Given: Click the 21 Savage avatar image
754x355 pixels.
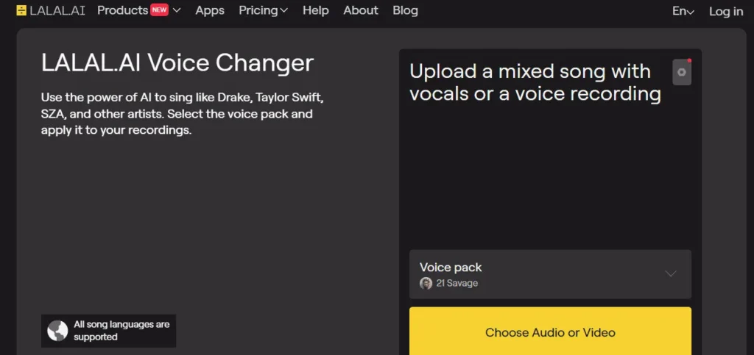Looking at the screenshot, I should 426,284.
